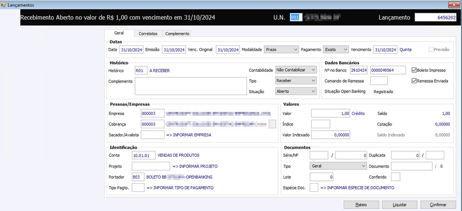Click the Série field before the slash
462x211 pixels.
click(319, 156)
